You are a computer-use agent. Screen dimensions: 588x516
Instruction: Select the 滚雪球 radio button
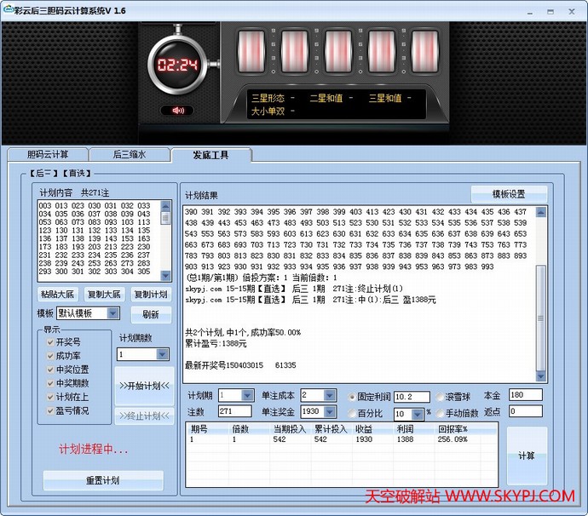[x=440, y=397]
